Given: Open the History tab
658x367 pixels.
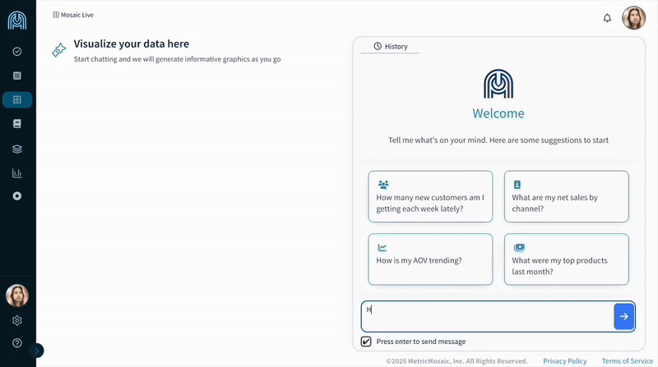Looking at the screenshot, I should pos(391,47).
